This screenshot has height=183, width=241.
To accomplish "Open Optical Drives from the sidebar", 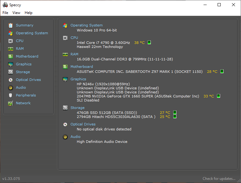I will pos(28,80).
